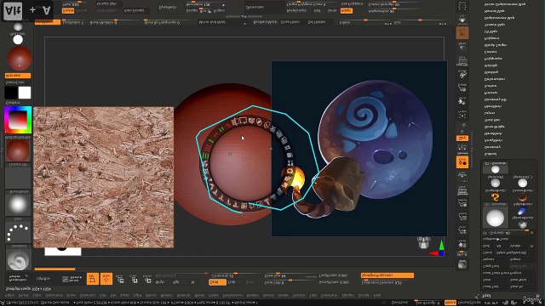The width and height of the screenshot is (545, 306).
Task: Toggle the orange Zadd button
Action: pos(217,282)
